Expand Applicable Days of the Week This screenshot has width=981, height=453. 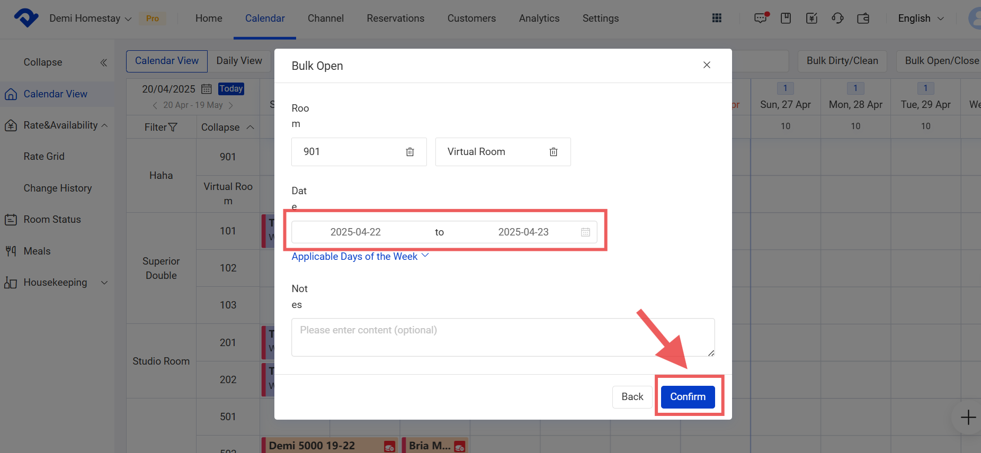click(360, 257)
